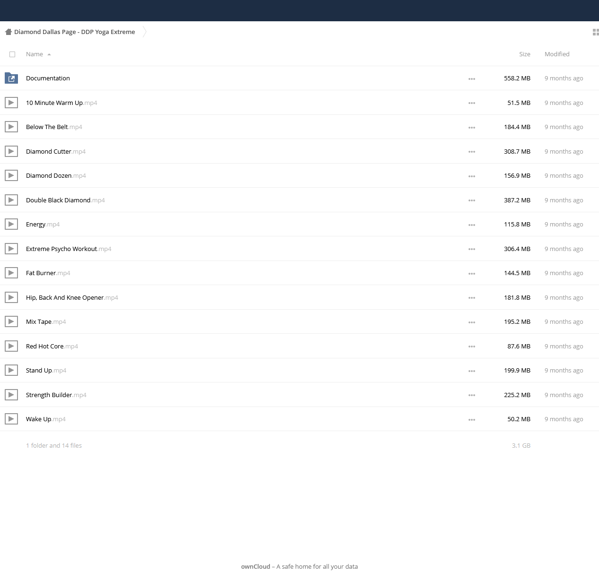This screenshot has height=581, width=599.
Task: Switch to grid view using the grid icon
Action: click(x=596, y=32)
